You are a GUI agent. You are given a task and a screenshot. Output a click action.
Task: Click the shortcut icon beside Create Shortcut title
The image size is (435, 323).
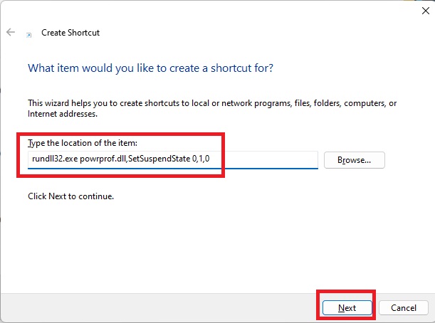pyautogui.click(x=28, y=35)
